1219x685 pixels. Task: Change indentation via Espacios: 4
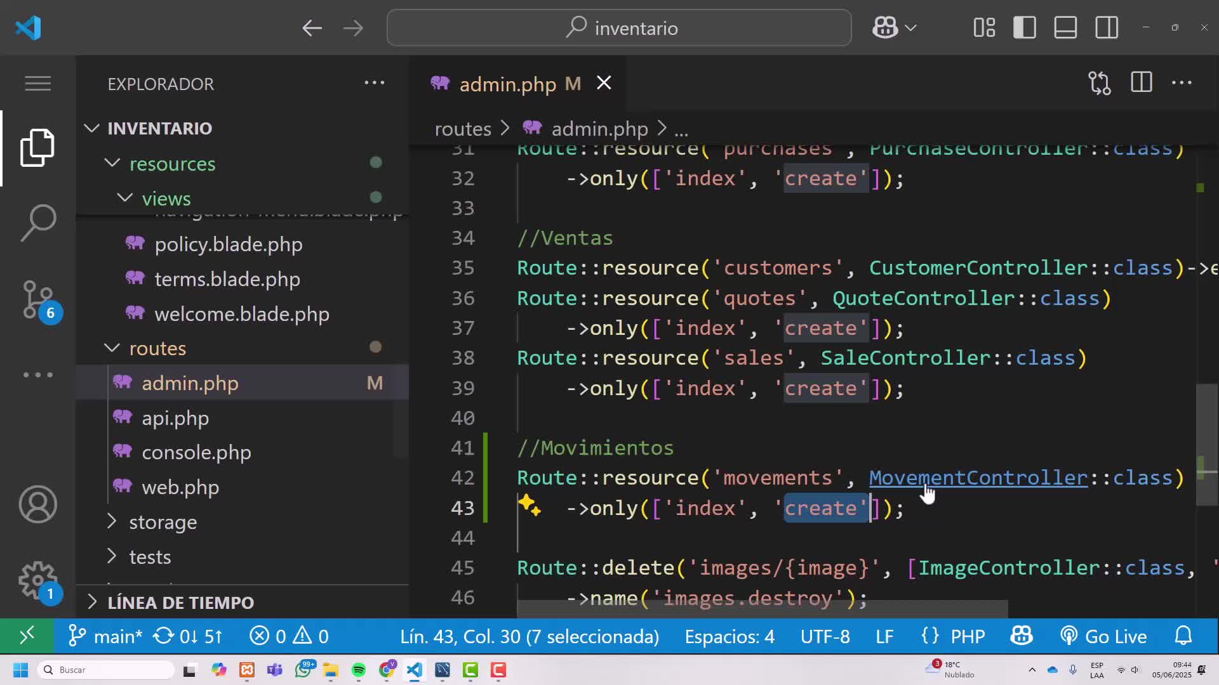pyautogui.click(x=729, y=636)
